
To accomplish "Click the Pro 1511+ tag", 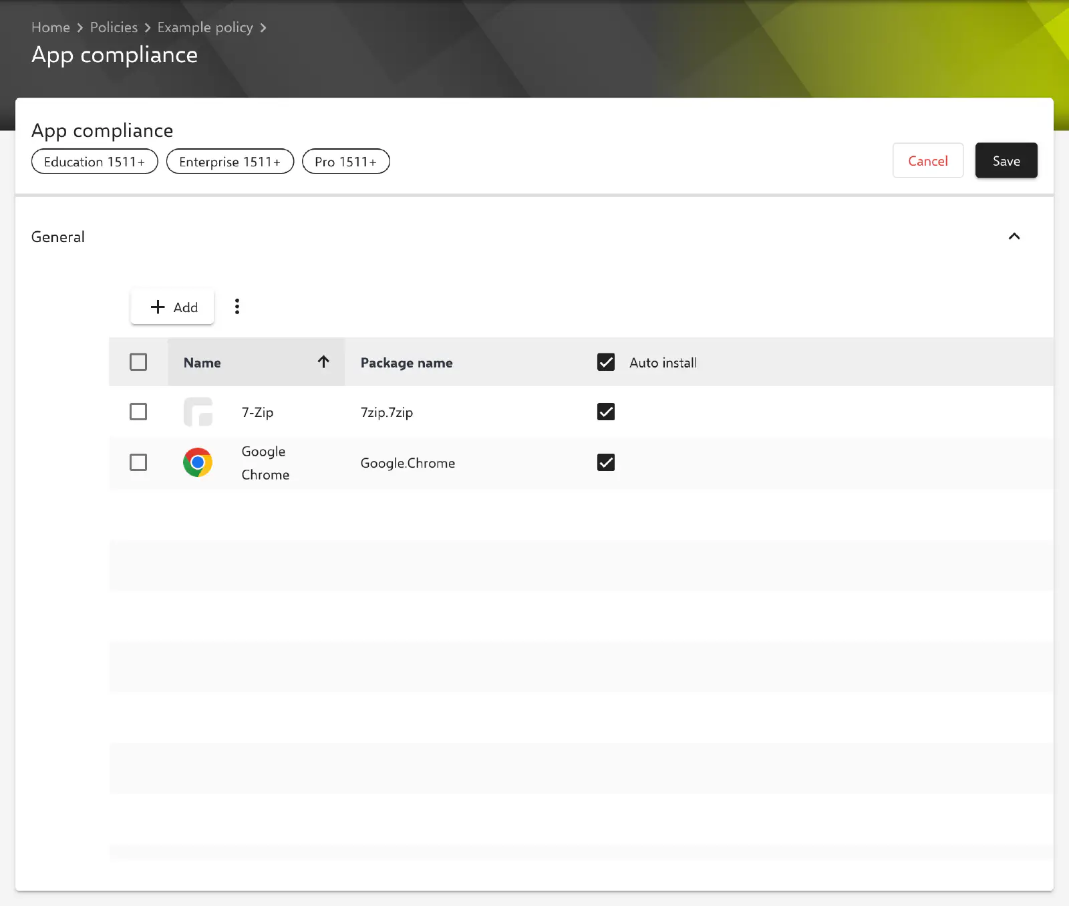I will [346, 162].
